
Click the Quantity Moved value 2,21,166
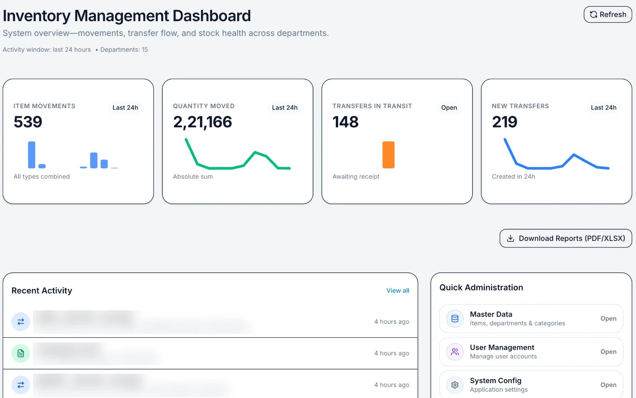pos(202,122)
